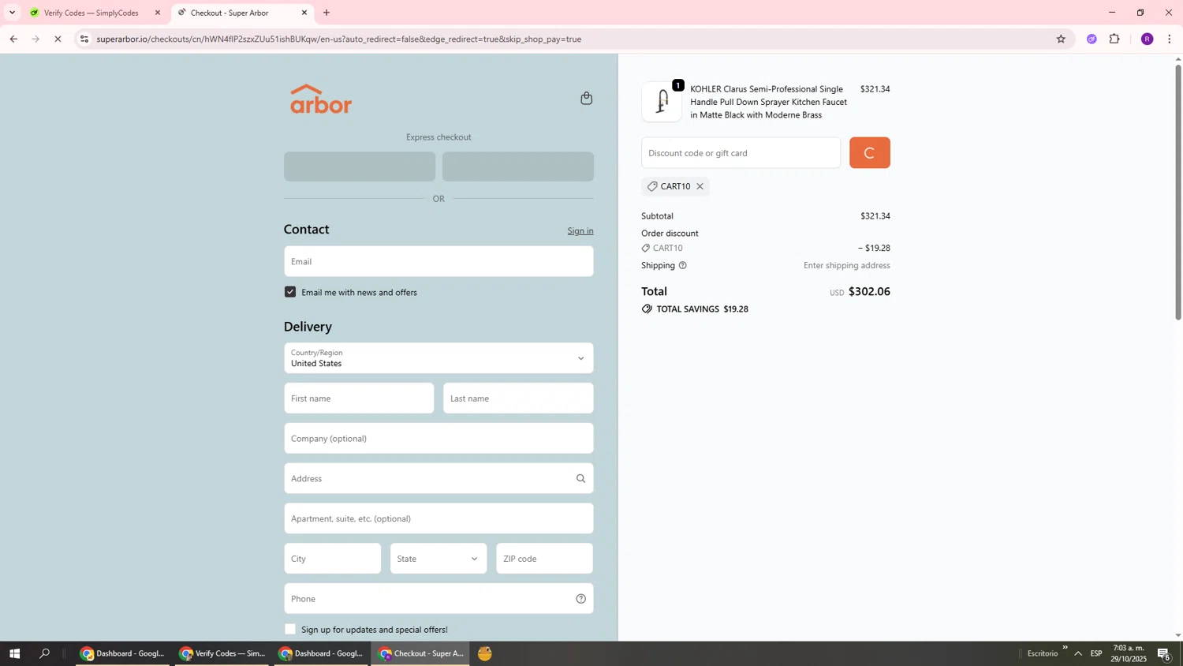1183x666 pixels.
Task: Click the right express checkout button
Action: tap(518, 166)
